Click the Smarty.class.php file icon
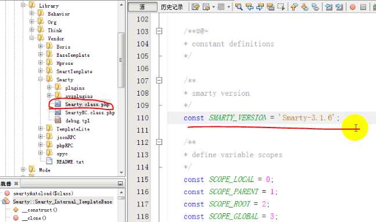Viewport: 376px width, 222px height. pos(58,104)
